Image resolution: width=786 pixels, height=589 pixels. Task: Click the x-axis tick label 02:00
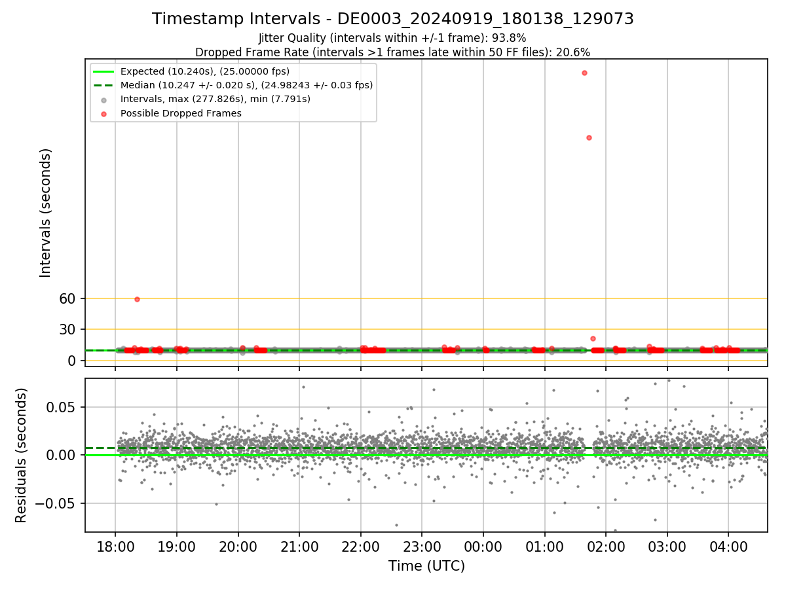click(x=606, y=547)
